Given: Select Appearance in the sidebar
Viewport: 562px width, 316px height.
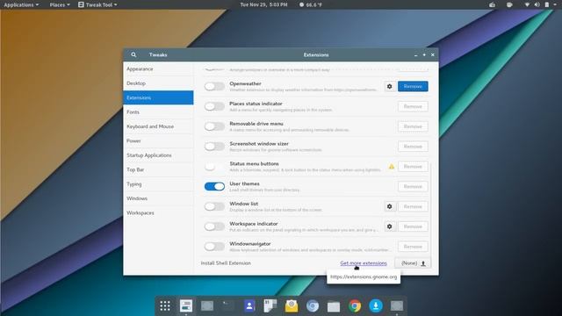Looking at the screenshot, I should click(x=158, y=68).
